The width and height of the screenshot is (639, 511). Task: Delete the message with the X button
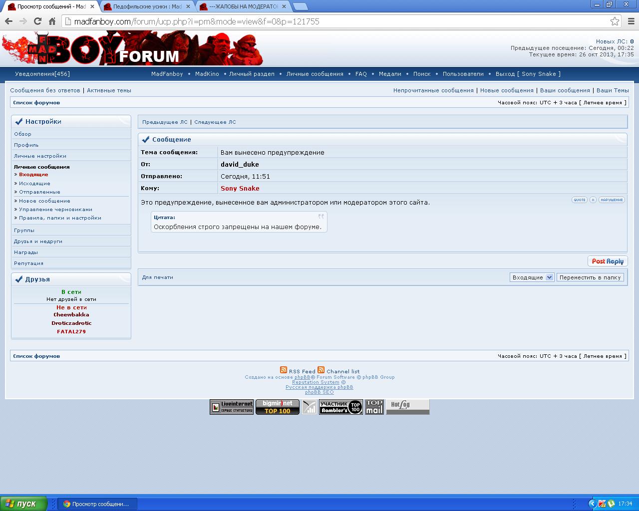[x=593, y=200]
